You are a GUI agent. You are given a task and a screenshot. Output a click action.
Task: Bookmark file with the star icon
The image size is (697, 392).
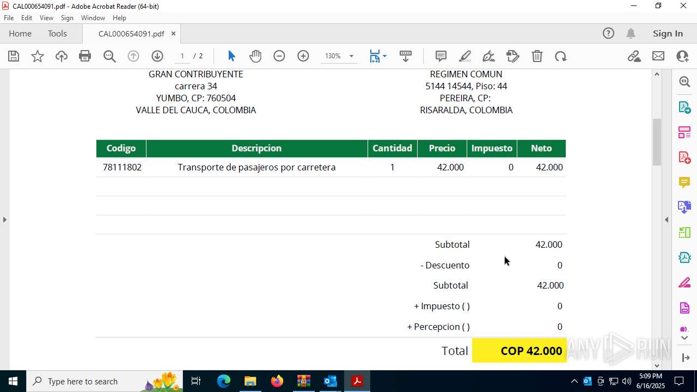(38, 56)
